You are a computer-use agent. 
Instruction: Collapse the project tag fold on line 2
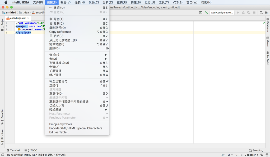pyautogui.click(x=15, y=26)
